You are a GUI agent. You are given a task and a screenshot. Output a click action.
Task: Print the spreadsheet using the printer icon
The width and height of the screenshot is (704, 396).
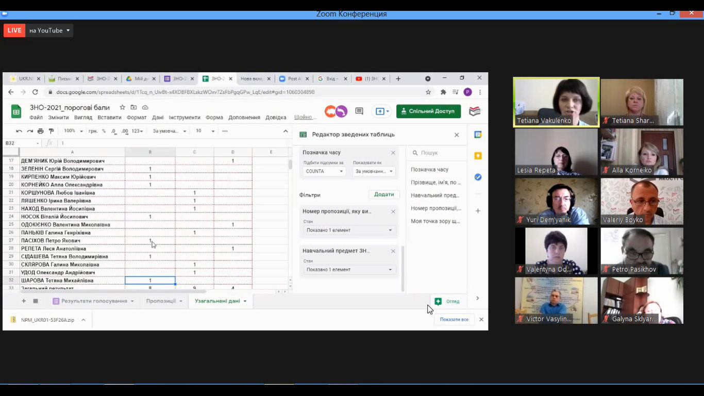click(x=41, y=131)
